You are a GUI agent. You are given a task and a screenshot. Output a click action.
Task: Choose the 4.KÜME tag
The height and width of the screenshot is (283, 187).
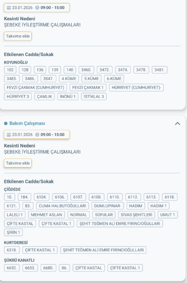click(69, 78)
